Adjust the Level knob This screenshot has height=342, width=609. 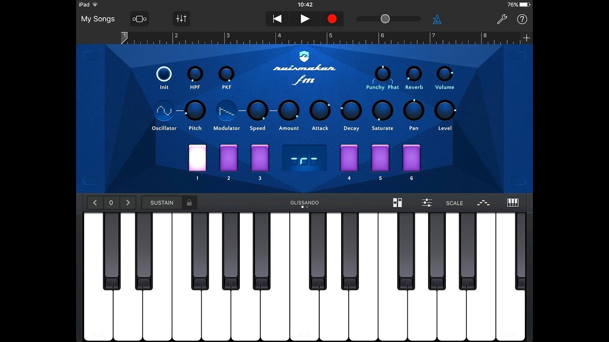(445, 111)
